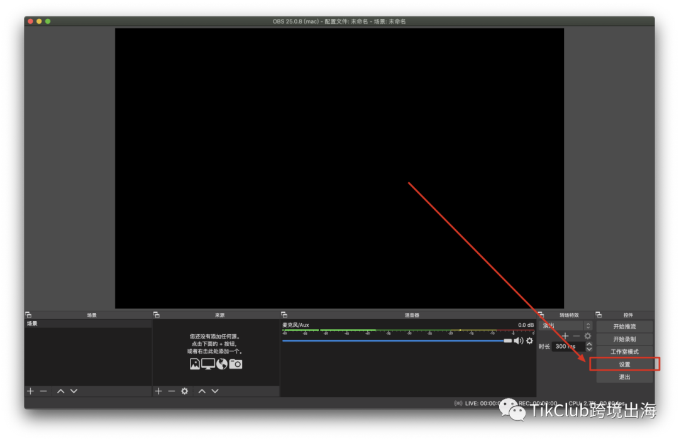Click the 退出 exit button
The image size is (679, 441).
pos(624,377)
